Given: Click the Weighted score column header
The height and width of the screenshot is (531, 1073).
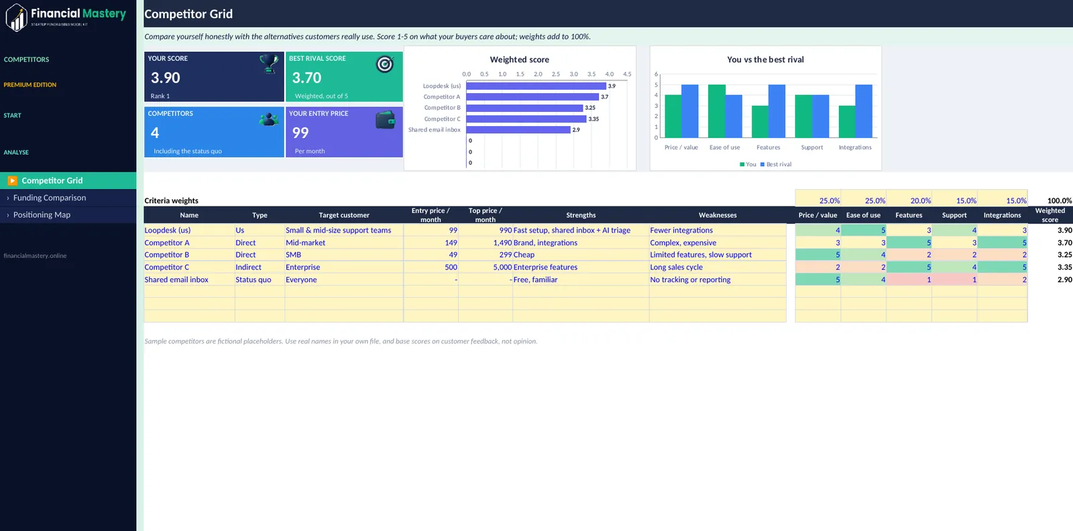Looking at the screenshot, I should [1050, 215].
